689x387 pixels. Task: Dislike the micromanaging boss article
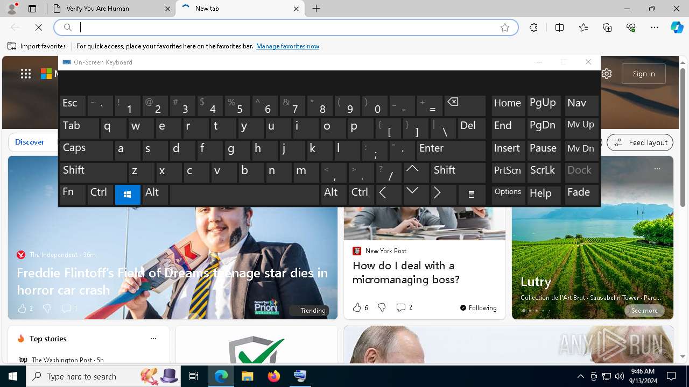[382, 307]
